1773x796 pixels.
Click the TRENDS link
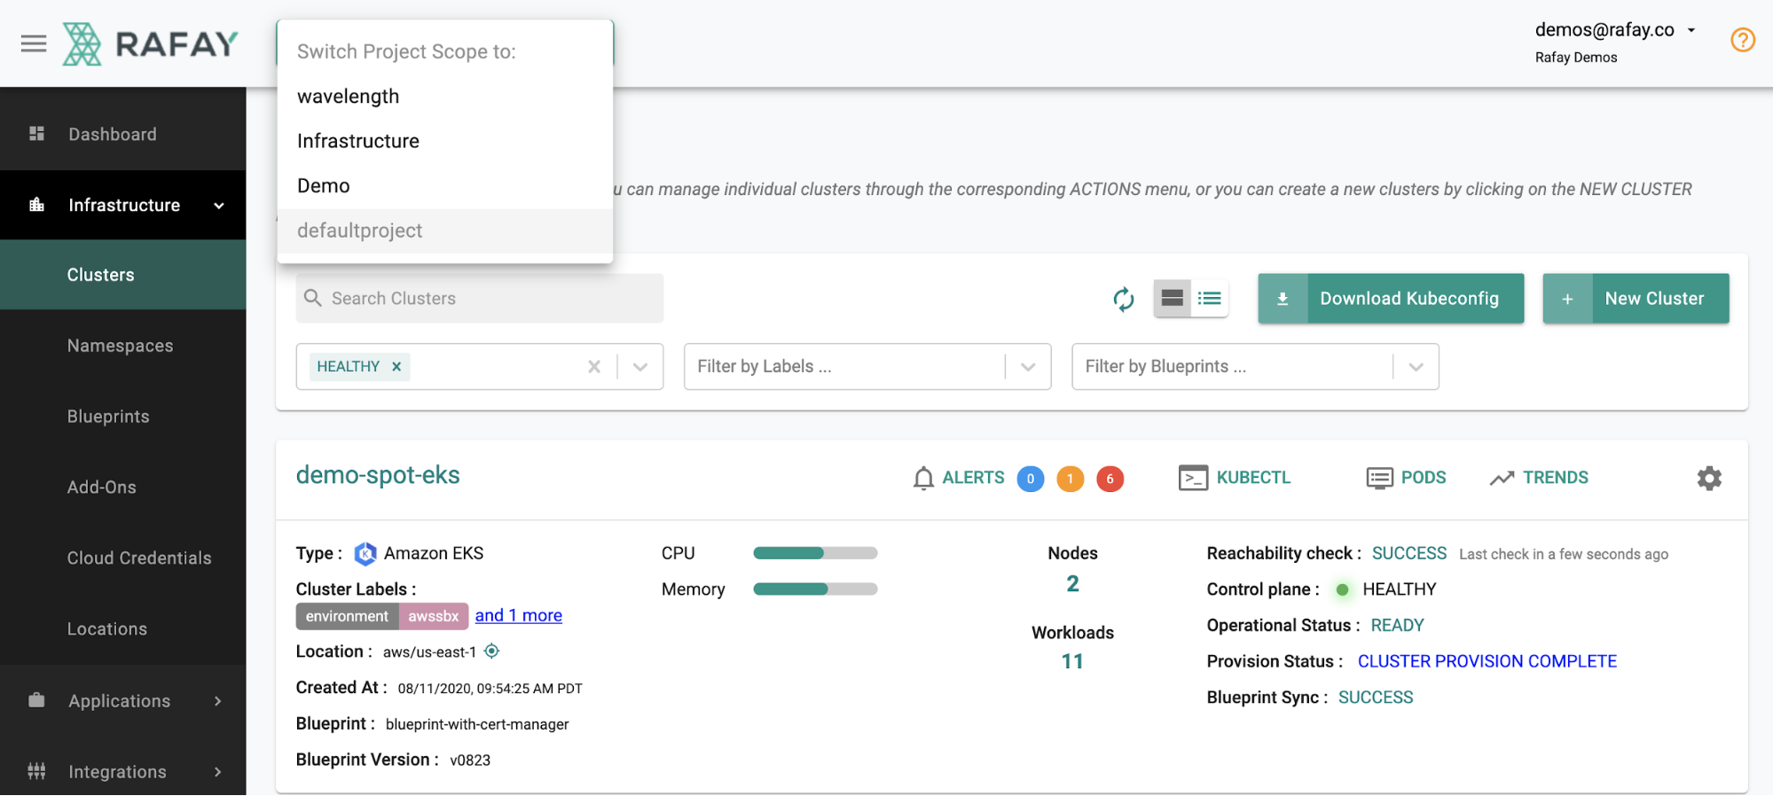[x=1556, y=478]
